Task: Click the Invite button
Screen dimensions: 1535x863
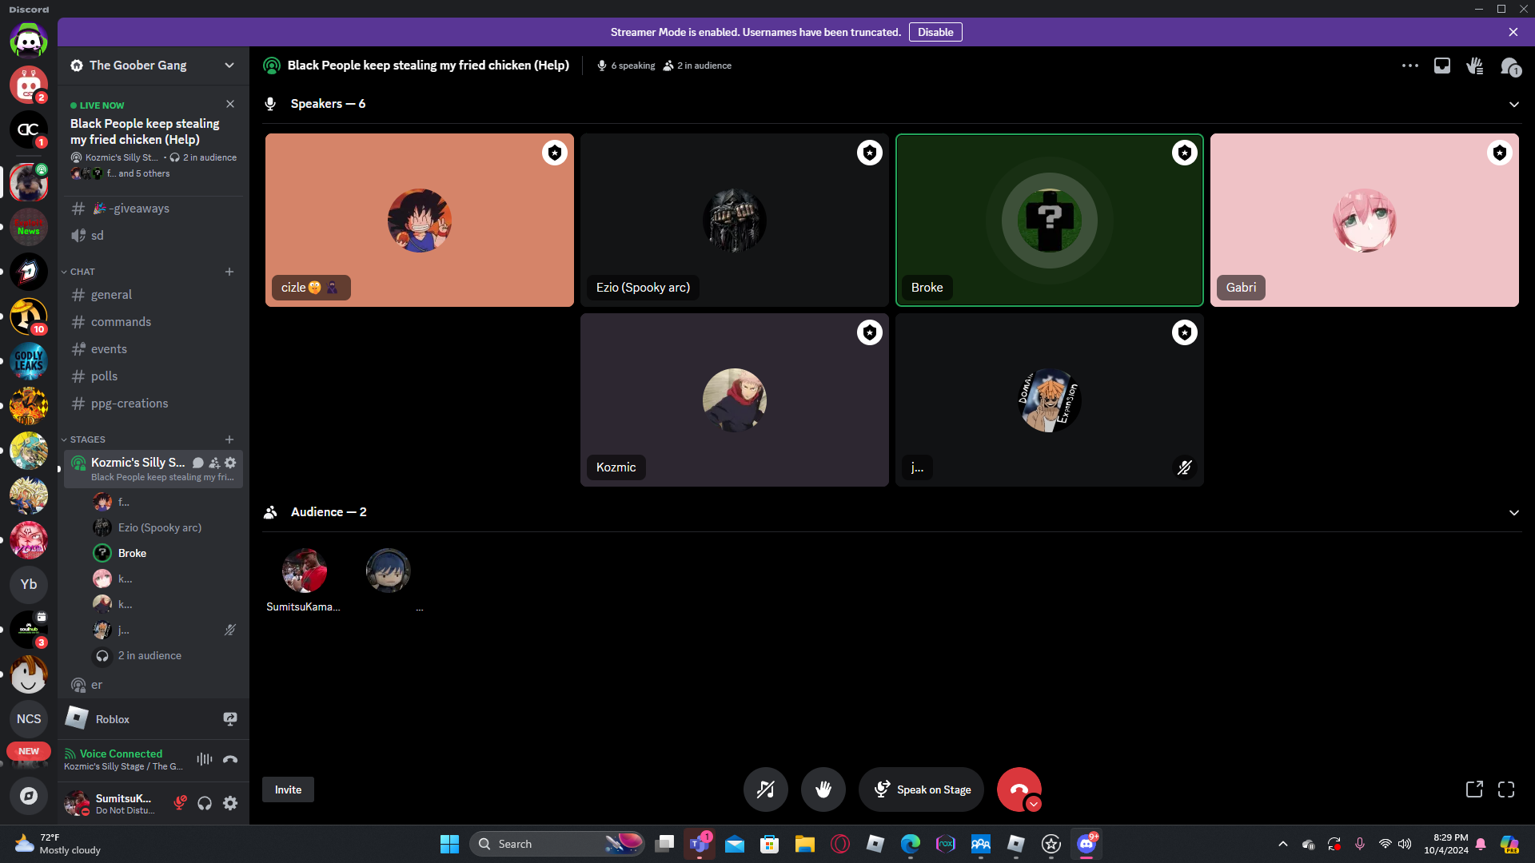Action: click(288, 789)
